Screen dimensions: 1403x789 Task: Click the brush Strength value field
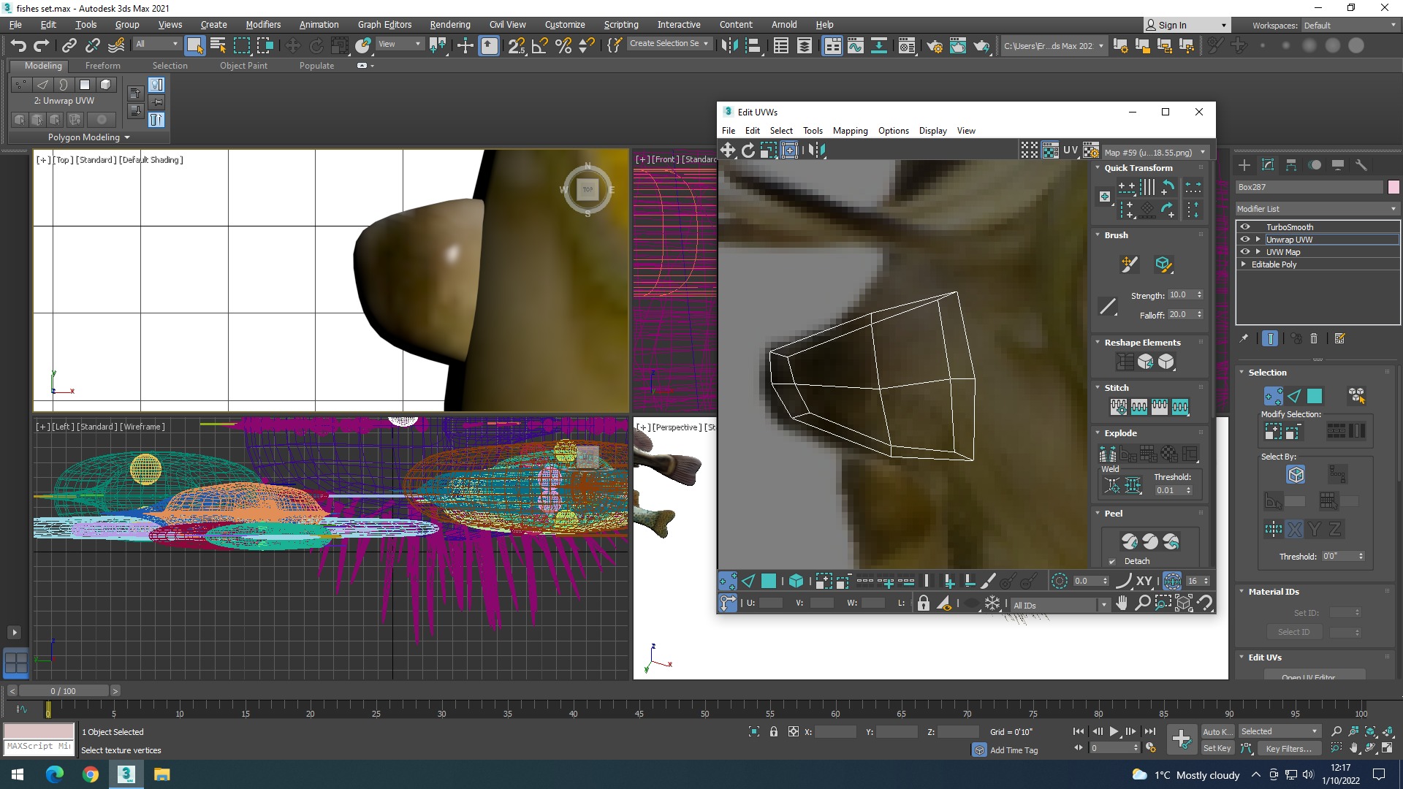(x=1179, y=294)
